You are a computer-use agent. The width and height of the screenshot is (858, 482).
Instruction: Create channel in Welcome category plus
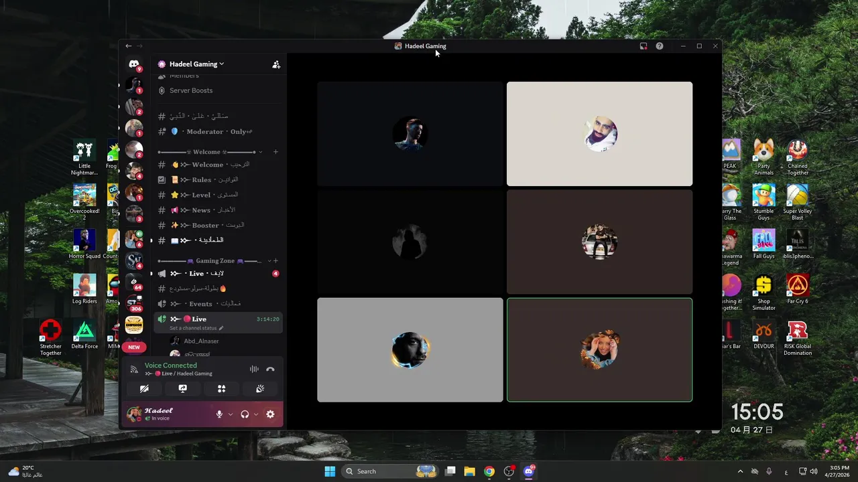click(275, 152)
